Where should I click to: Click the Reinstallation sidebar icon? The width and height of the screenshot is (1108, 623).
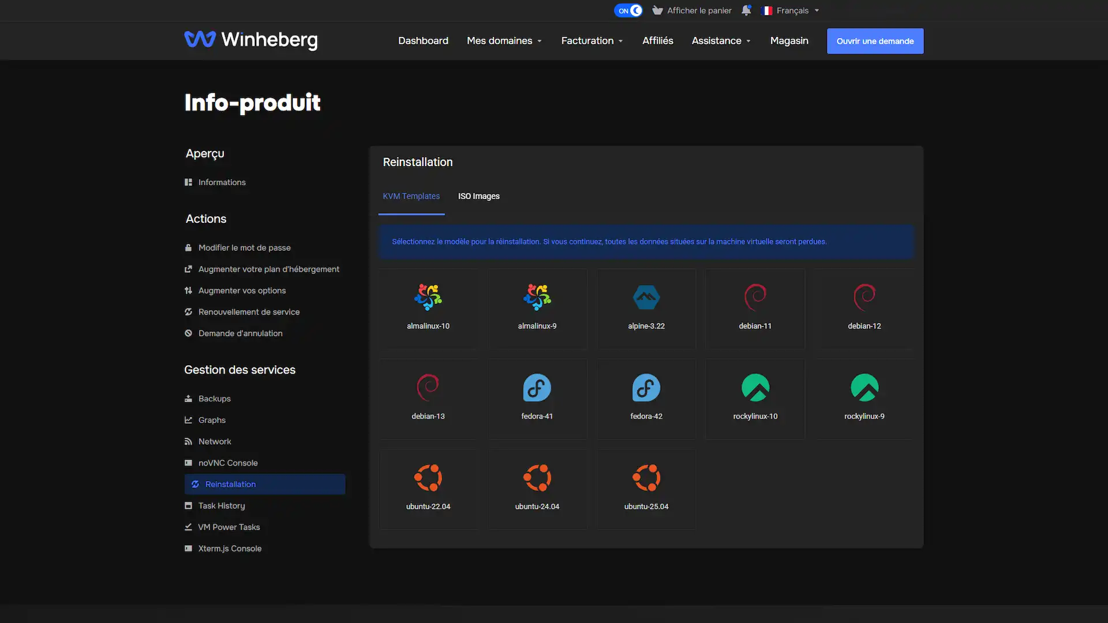click(195, 485)
